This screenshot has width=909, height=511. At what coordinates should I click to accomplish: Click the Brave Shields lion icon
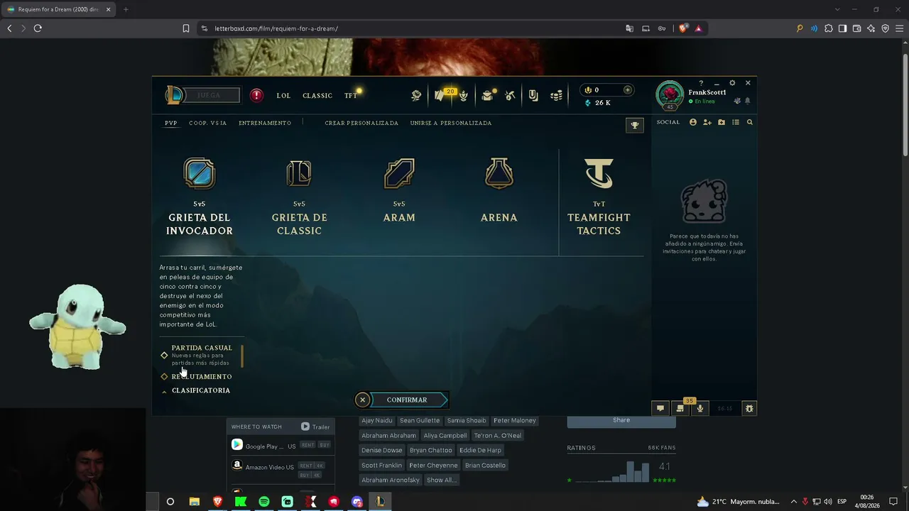(683, 28)
